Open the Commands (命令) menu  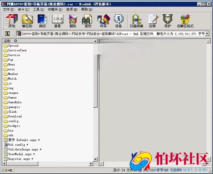24,9
